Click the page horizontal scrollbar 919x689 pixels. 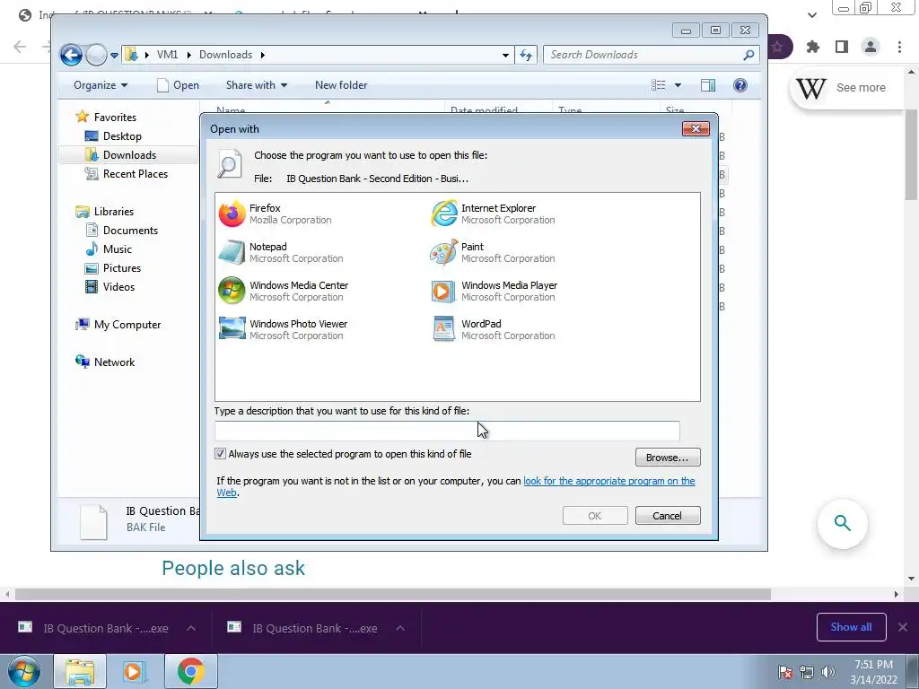[x=393, y=594]
